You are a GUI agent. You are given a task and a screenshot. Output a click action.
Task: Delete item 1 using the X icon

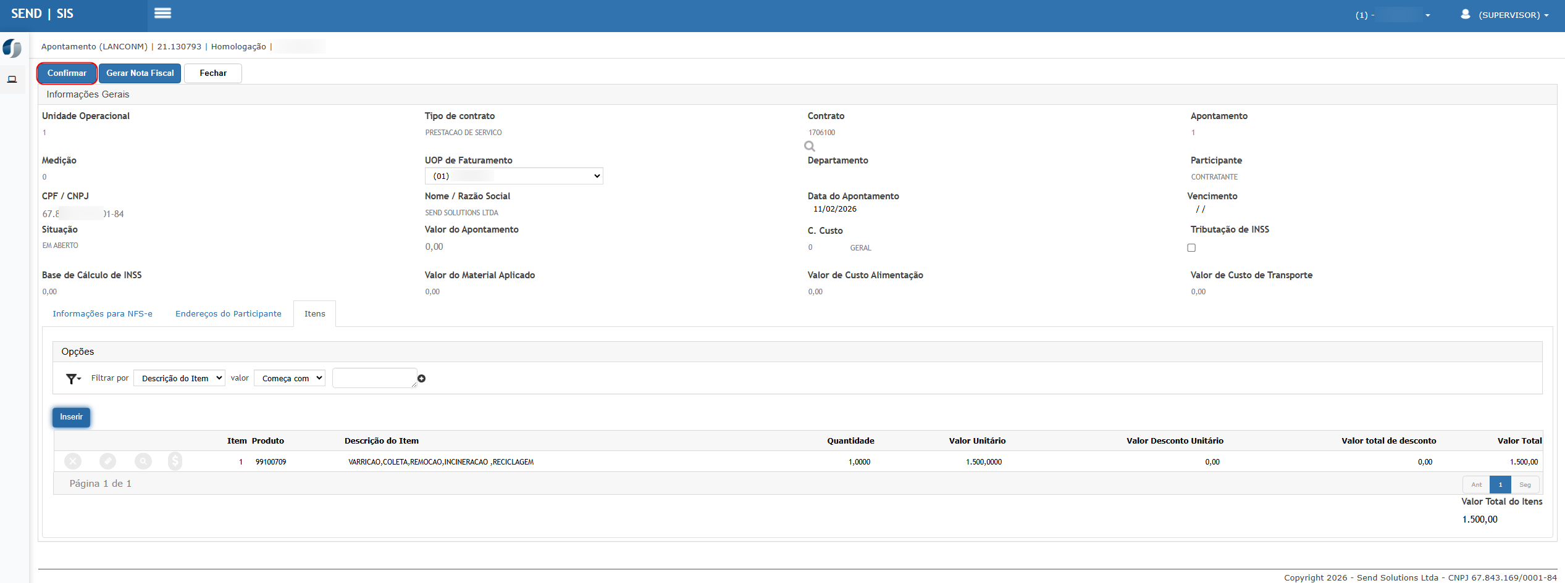pyautogui.click(x=73, y=461)
